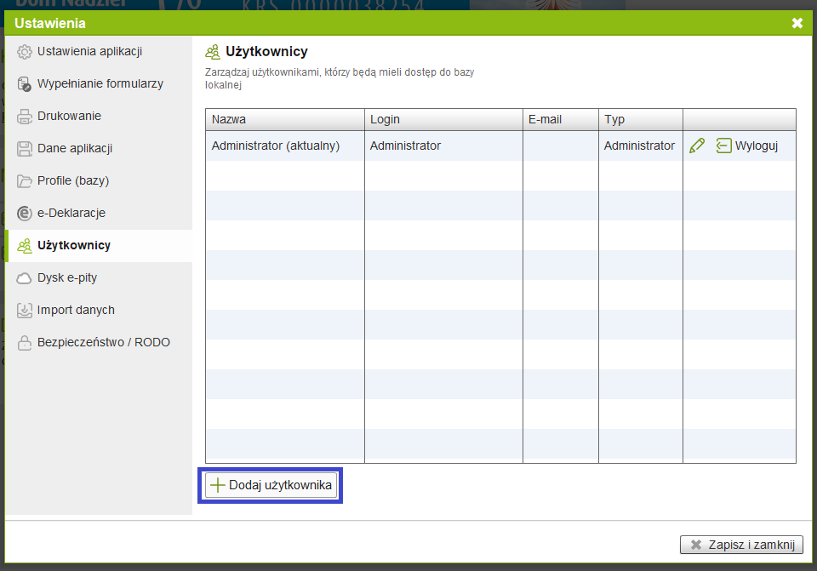Image resolution: width=817 pixels, height=571 pixels.
Task: Close the Ustawienia dialog with X
Action: point(797,23)
